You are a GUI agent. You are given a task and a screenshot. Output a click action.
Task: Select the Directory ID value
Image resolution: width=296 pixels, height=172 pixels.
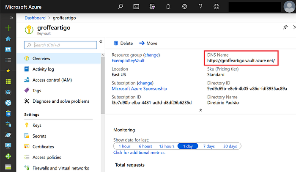247,89
